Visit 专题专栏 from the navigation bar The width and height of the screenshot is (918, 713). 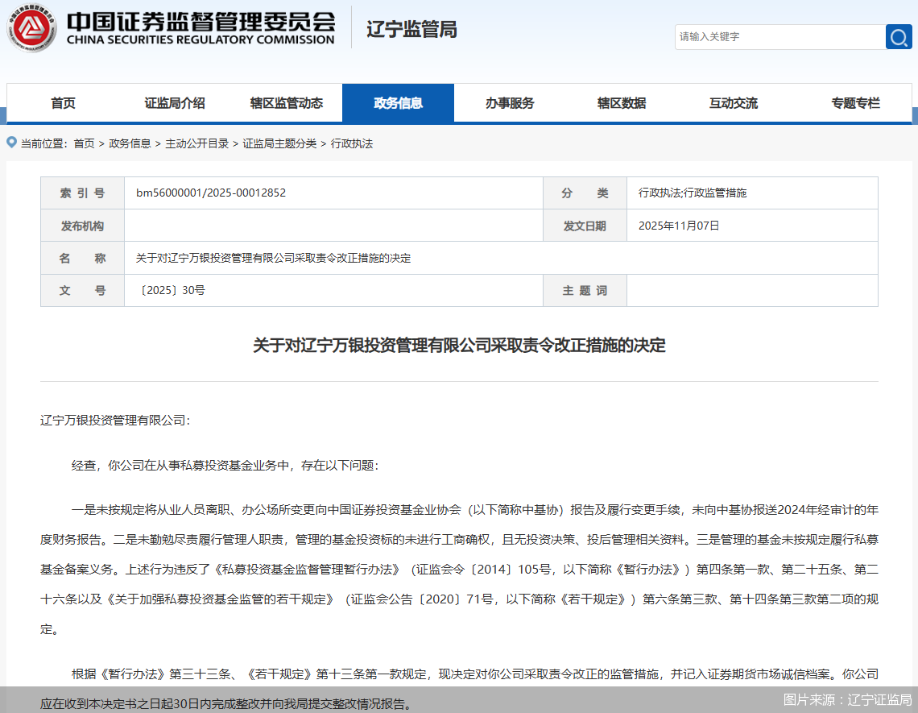tap(855, 102)
